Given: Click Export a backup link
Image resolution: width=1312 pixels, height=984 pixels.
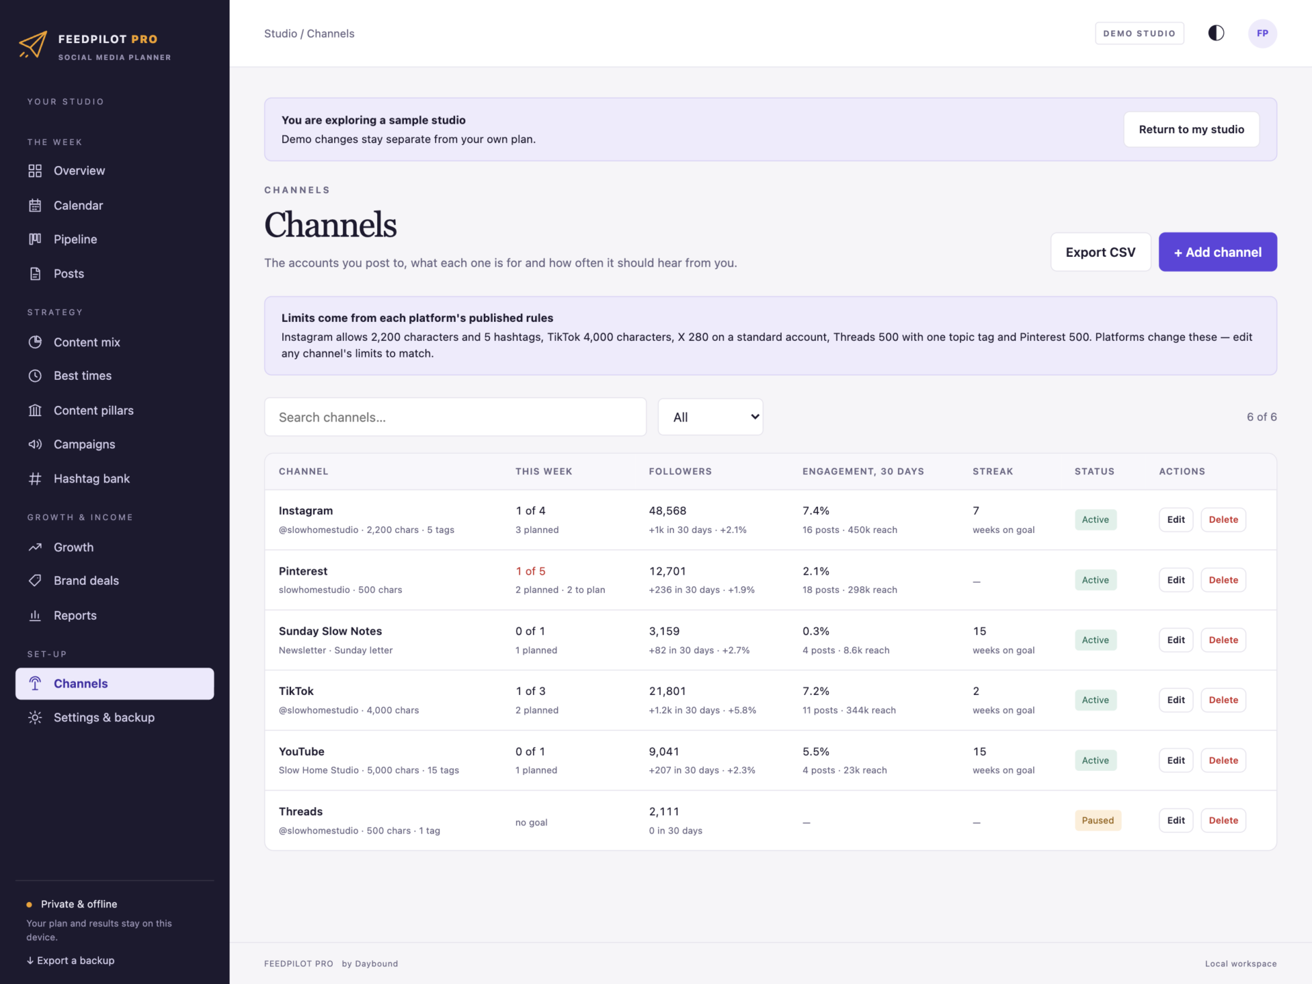Looking at the screenshot, I should [70, 960].
